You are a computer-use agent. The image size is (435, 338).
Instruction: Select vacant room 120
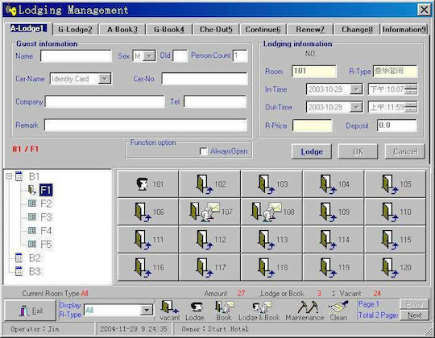396,267
